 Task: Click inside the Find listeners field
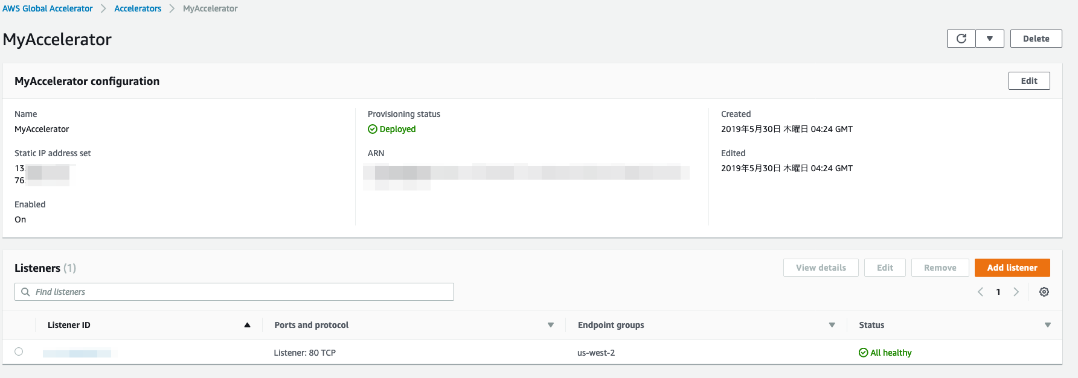click(242, 292)
